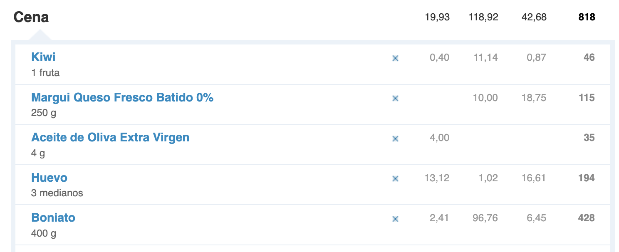
Task: Remove the Kiwi entry with its X icon
Action: pos(395,58)
